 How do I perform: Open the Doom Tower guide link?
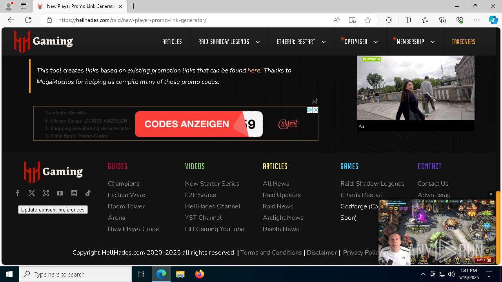point(126,206)
